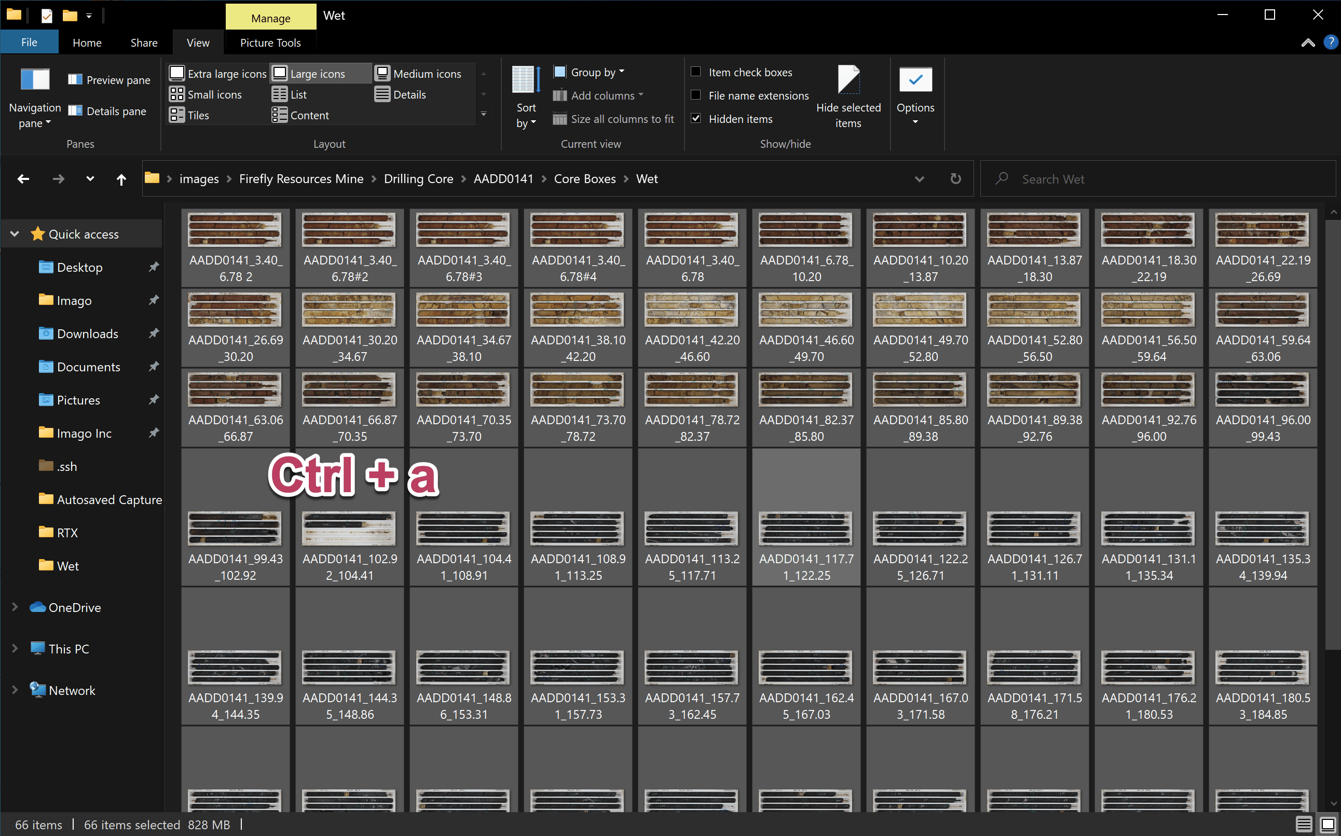Image resolution: width=1341 pixels, height=836 pixels.
Task: Switch to the Share ribbon tab
Action: [144, 43]
